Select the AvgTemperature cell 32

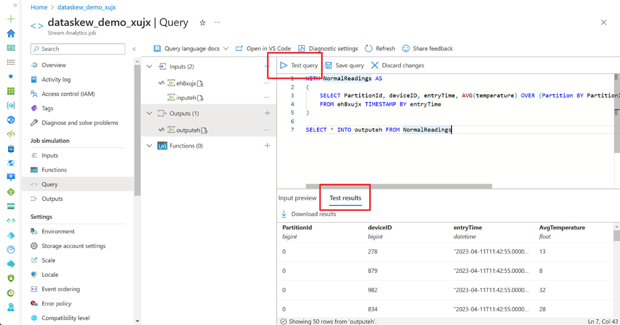tap(542, 290)
